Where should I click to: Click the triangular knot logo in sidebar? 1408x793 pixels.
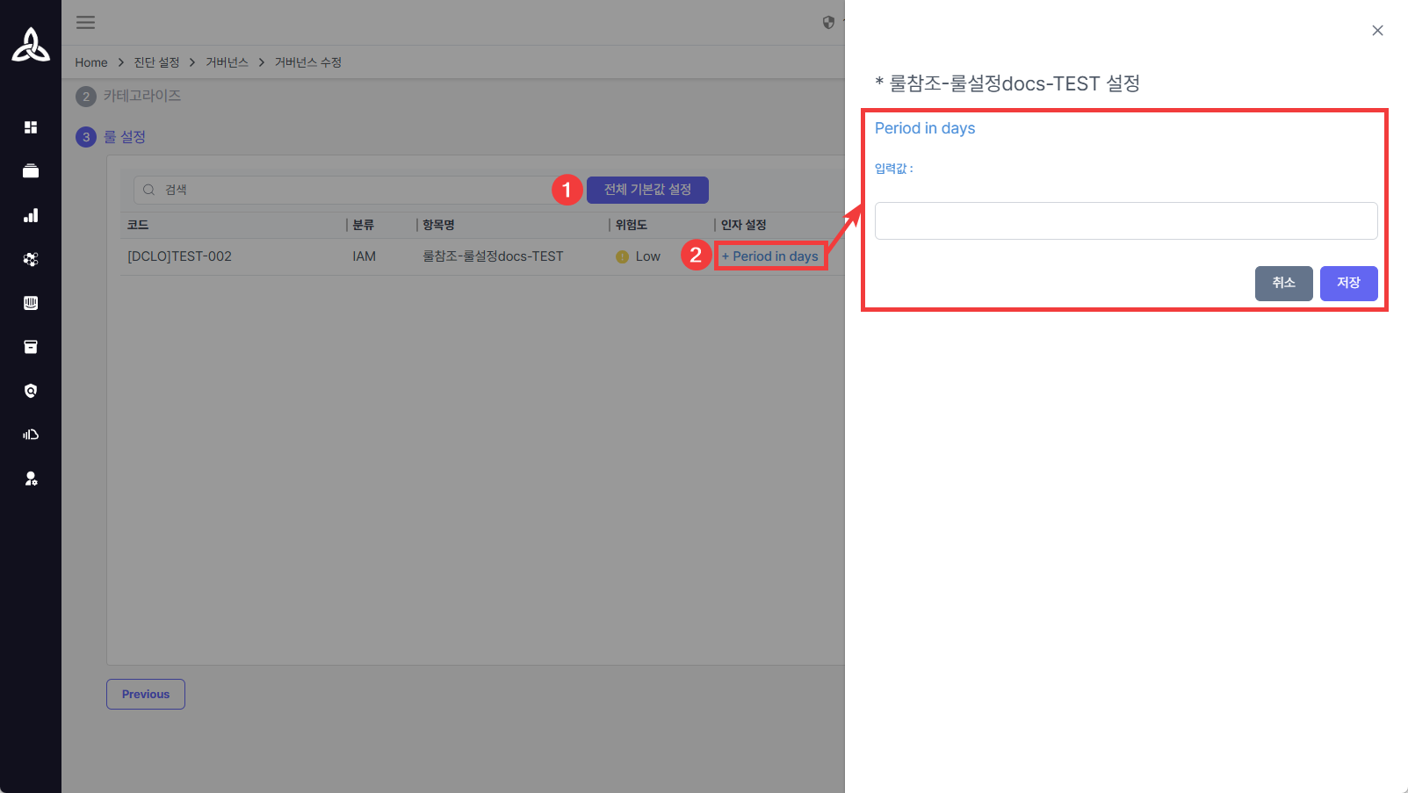[31, 46]
